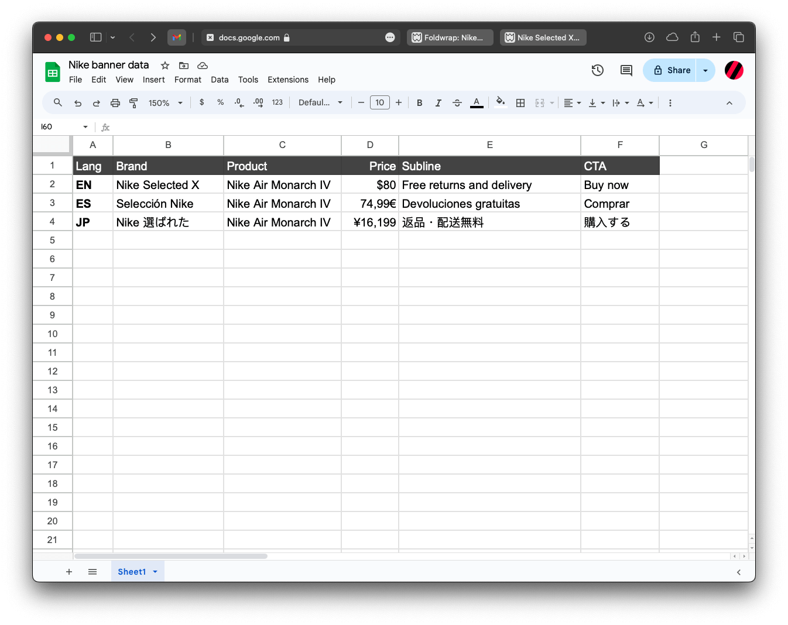This screenshot has height=625, width=788.
Task: Hide the menus with collapse arrow
Action: (729, 102)
